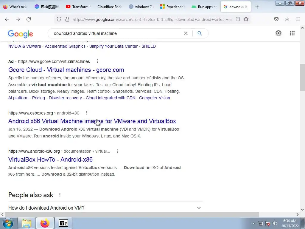Open the volume tray icon
The width and height of the screenshot is (305, 229).
(x=275, y=223)
